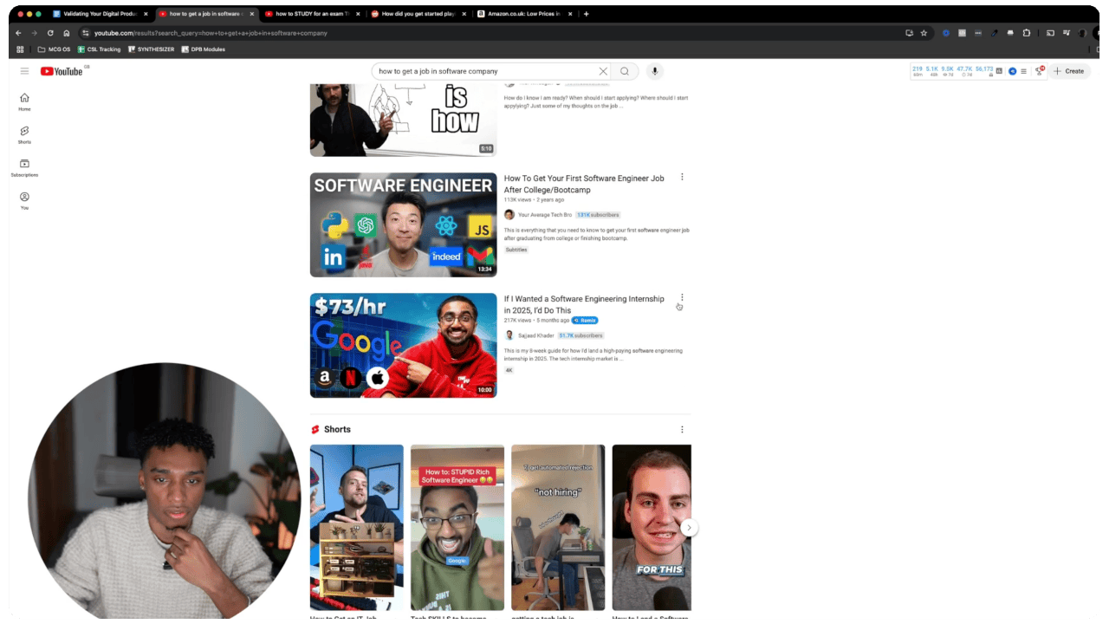1109x624 pixels.
Task: Click the 56,173 extension stat
Action: point(983,68)
